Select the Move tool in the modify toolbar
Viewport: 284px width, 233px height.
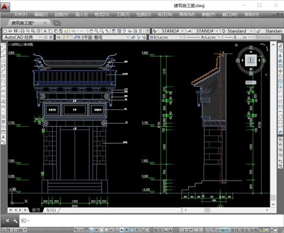click(280, 71)
